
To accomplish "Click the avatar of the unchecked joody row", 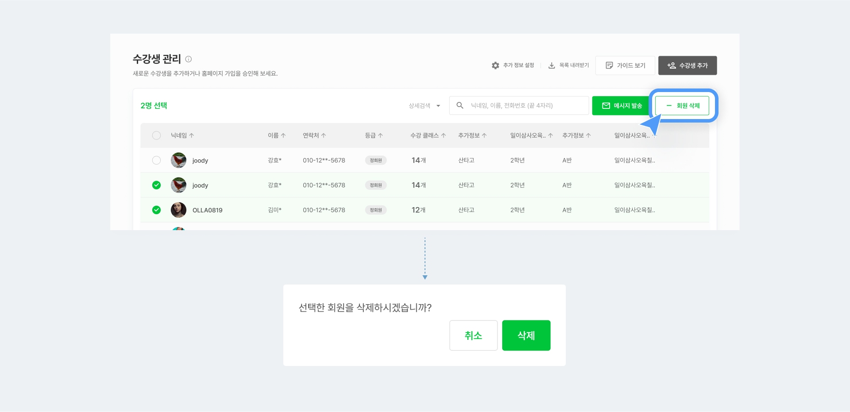I will [178, 160].
